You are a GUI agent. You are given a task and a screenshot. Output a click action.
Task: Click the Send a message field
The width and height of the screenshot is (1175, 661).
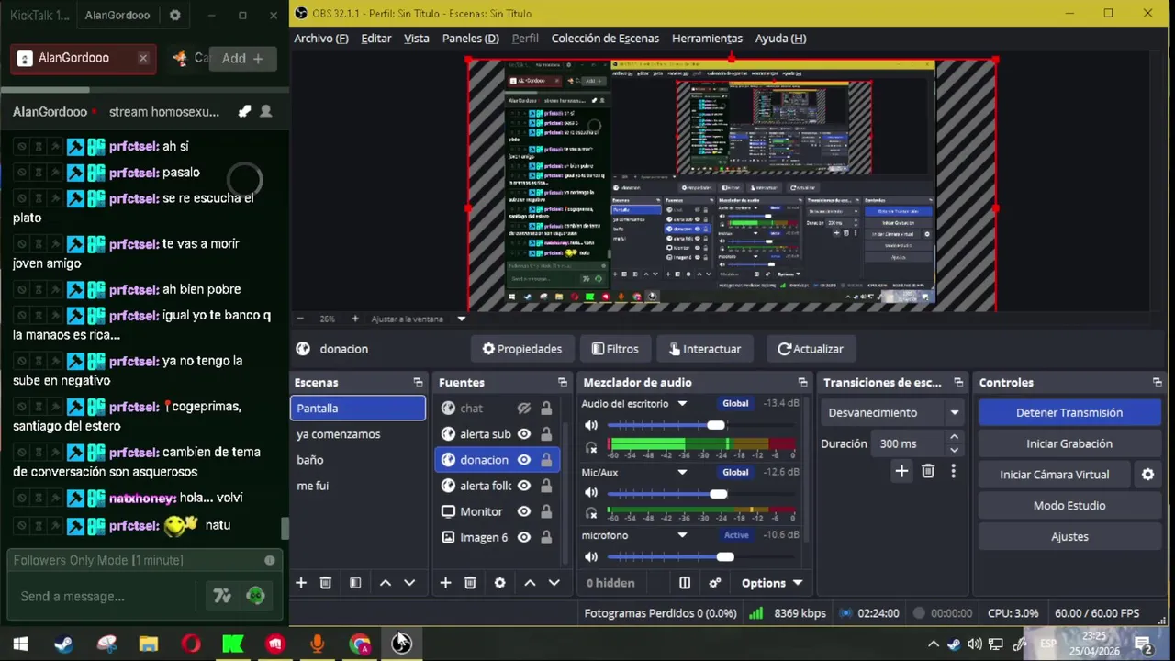103,596
